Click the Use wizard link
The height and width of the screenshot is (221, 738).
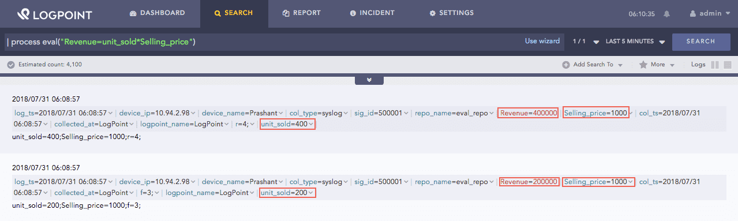click(x=542, y=42)
